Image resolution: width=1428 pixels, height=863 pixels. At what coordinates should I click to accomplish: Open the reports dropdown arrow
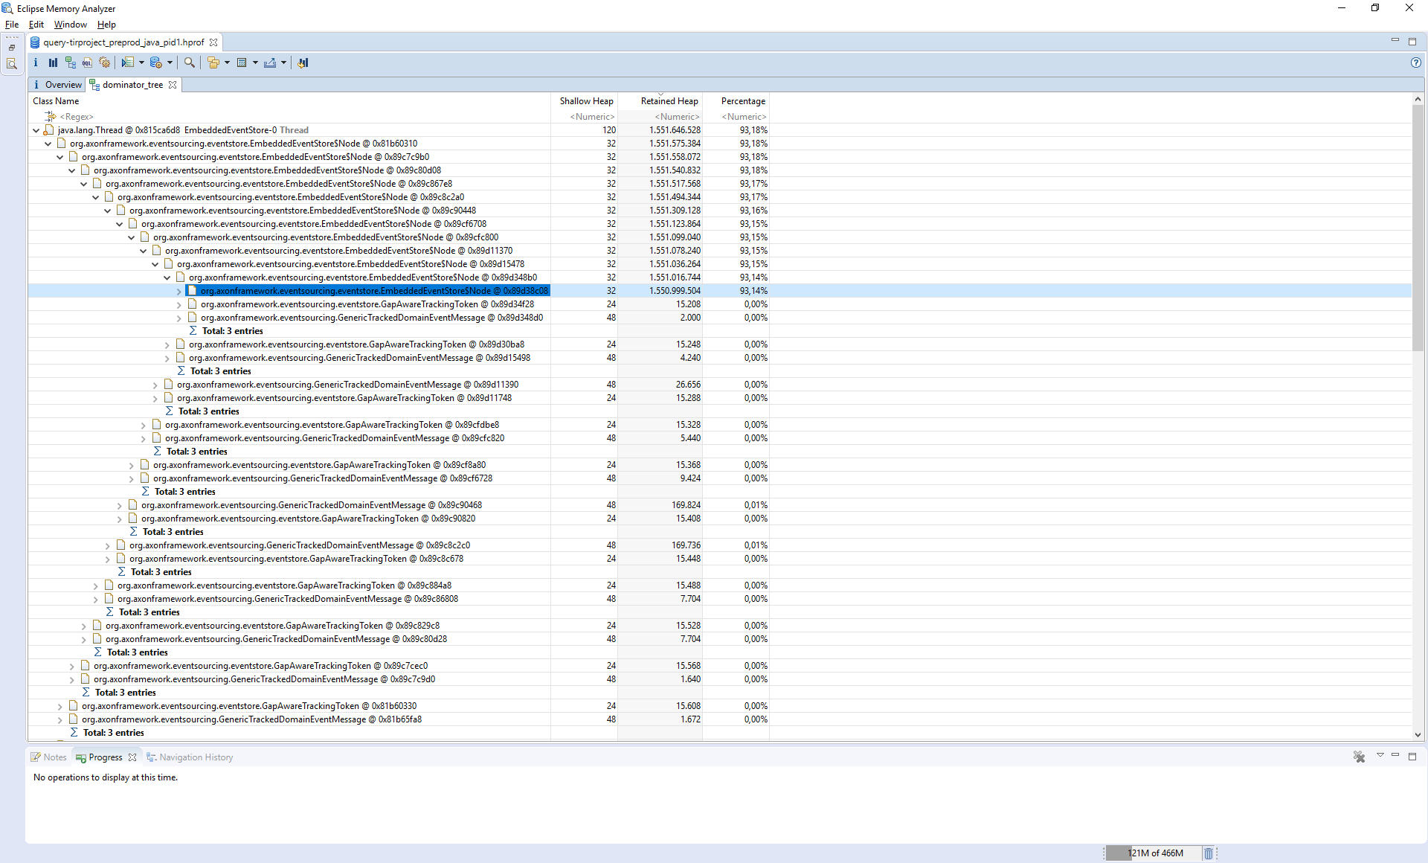141,62
